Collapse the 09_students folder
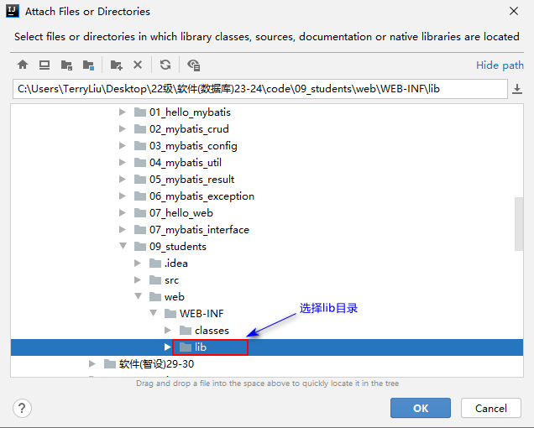534x428 pixels. (123, 246)
